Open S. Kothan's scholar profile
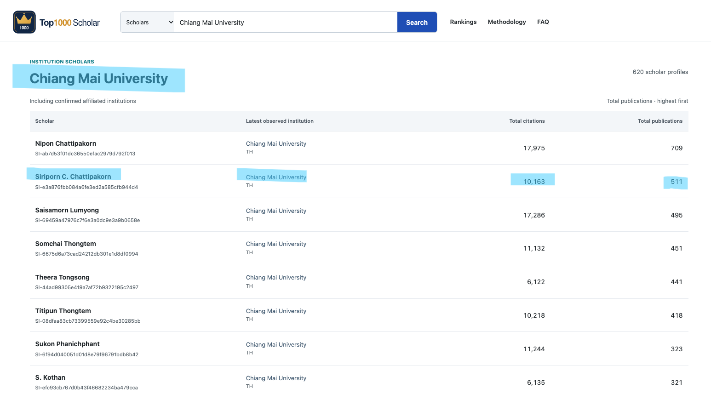711x394 pixels. tap(50, 377)
